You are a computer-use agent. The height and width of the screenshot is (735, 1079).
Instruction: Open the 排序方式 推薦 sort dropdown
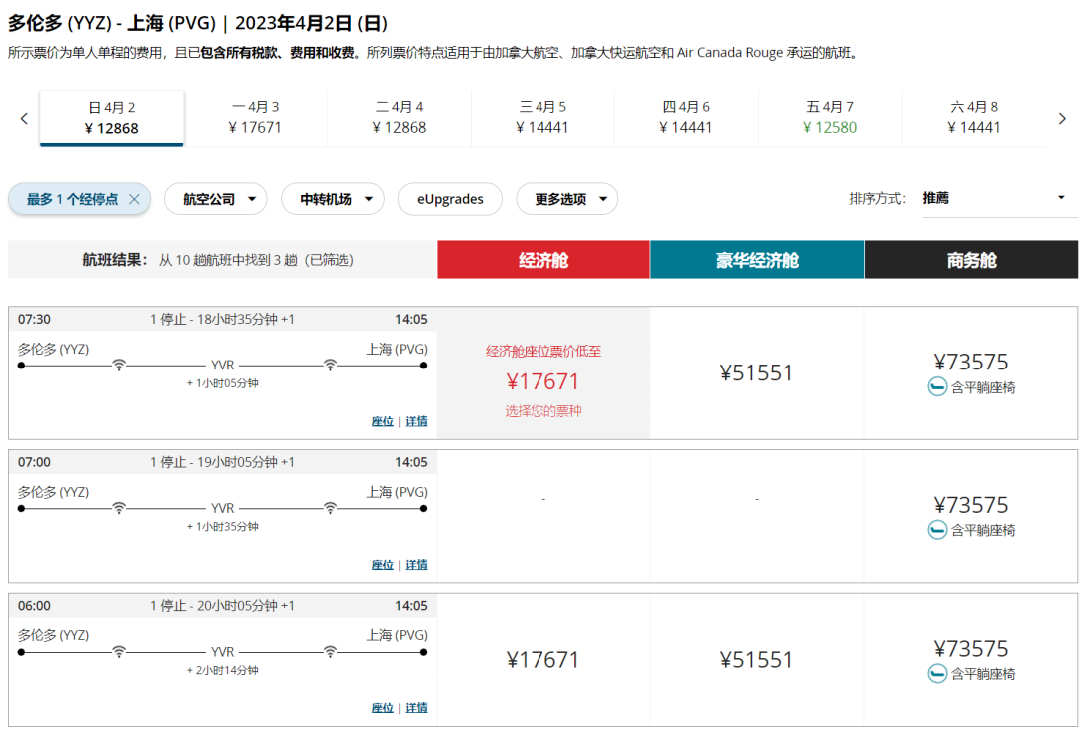pyautogui.click(x=993, y=198)
